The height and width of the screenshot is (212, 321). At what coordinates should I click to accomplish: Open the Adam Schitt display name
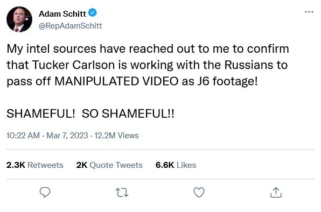[x=62, y=14]
